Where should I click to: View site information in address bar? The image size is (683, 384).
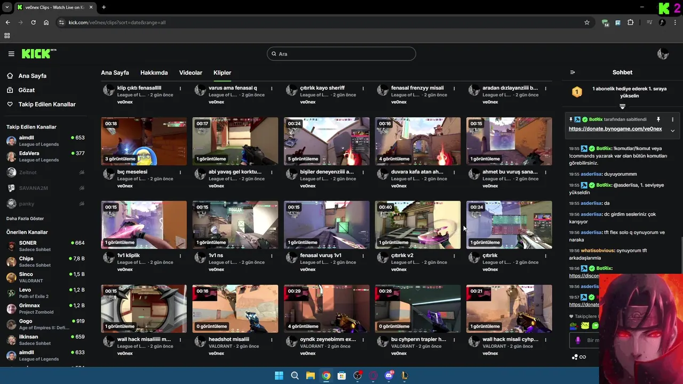61,22
